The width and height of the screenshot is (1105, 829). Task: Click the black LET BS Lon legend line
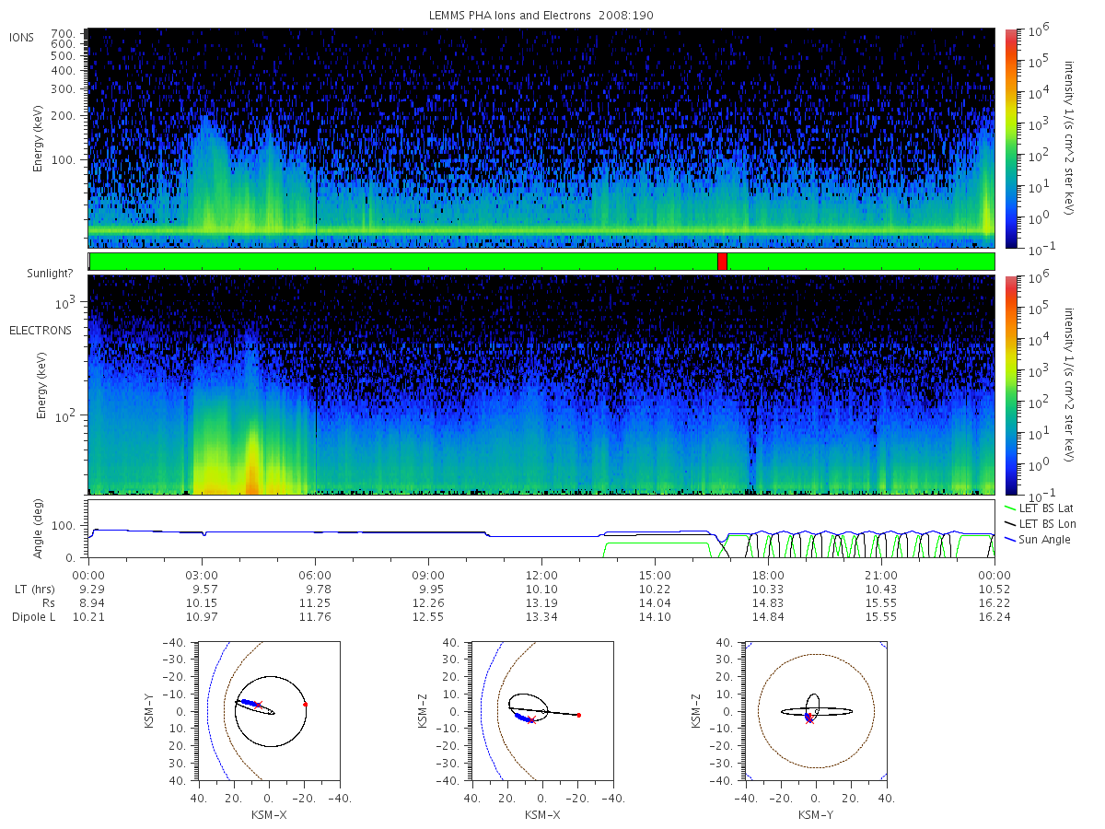point(1011,523)
